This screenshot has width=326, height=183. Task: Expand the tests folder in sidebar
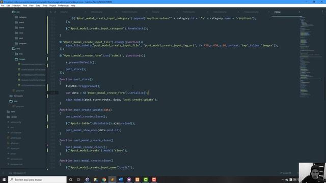click(x=11, y=112)
